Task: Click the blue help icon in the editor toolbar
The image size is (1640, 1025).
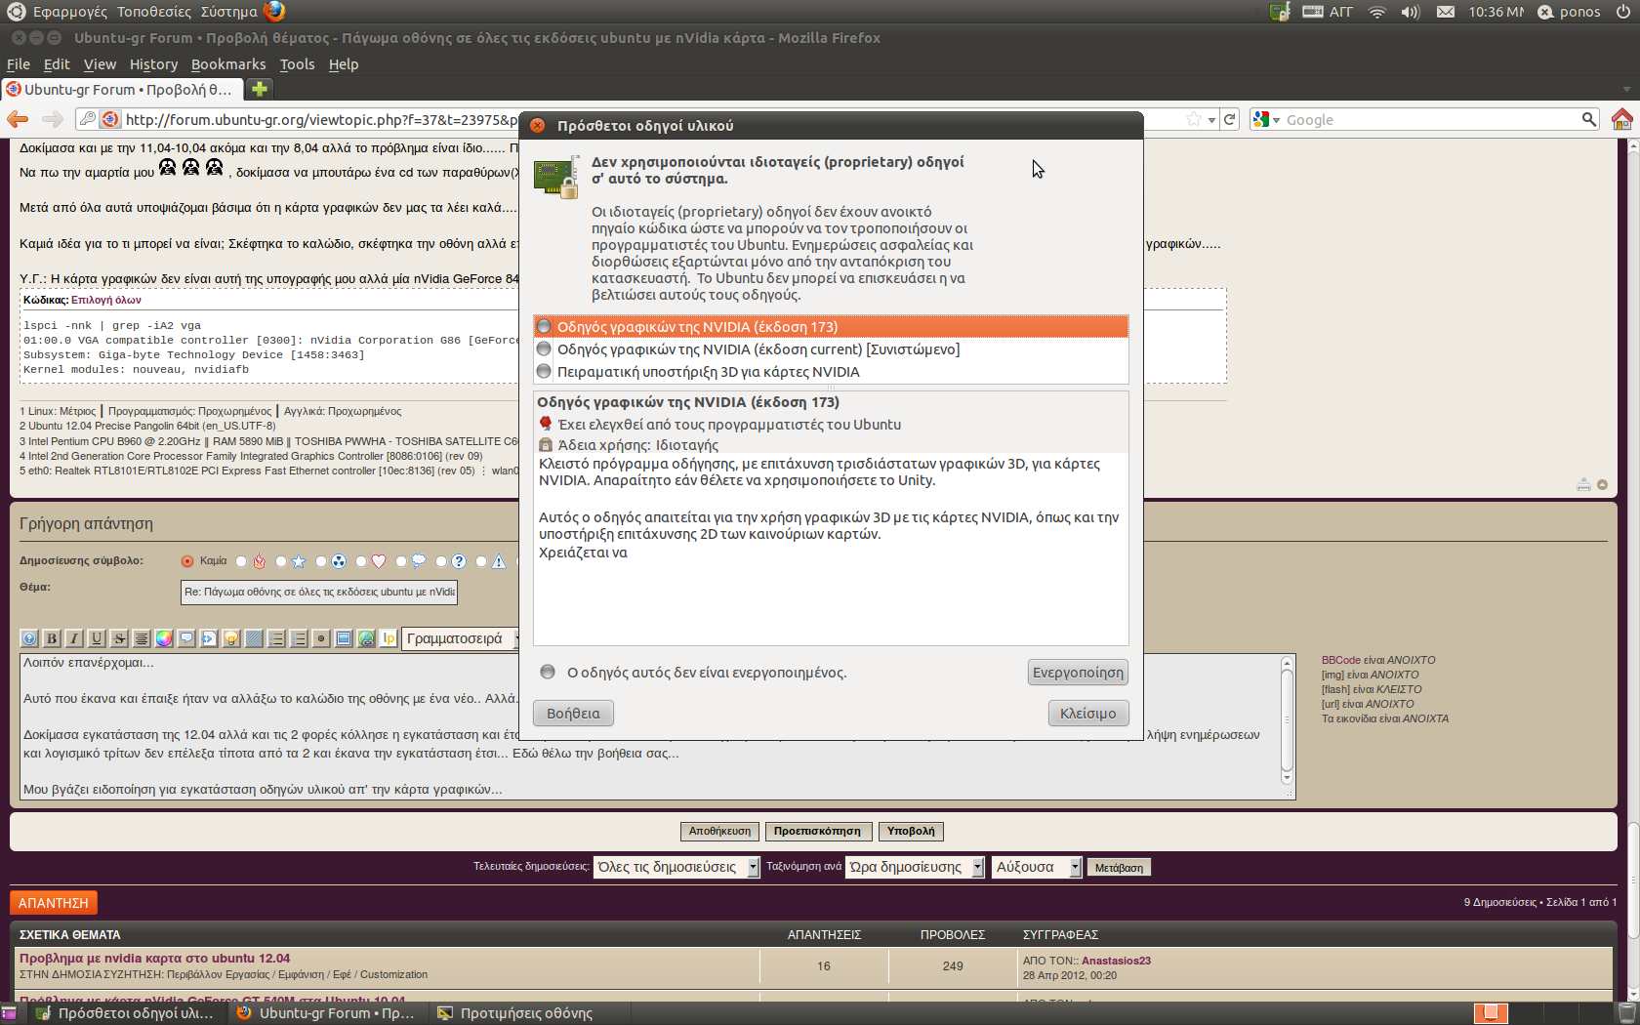Action: tap(29, 638)
